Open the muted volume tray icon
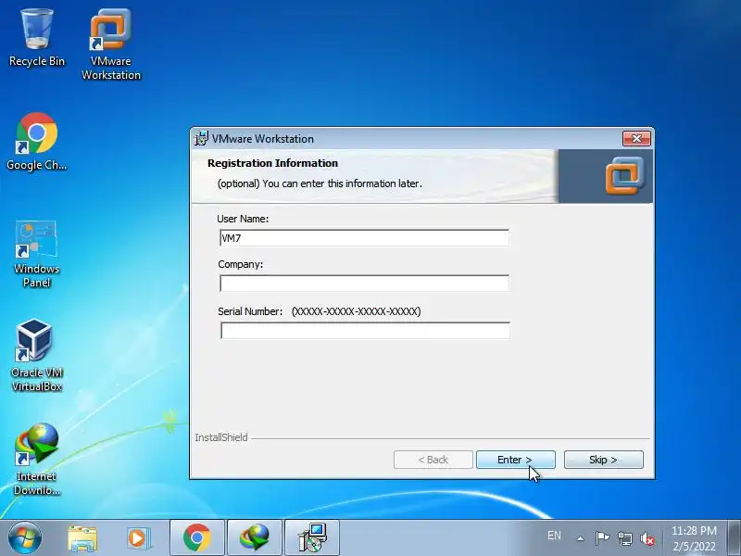Screen dimensions: 741x556 pos(647,538)
